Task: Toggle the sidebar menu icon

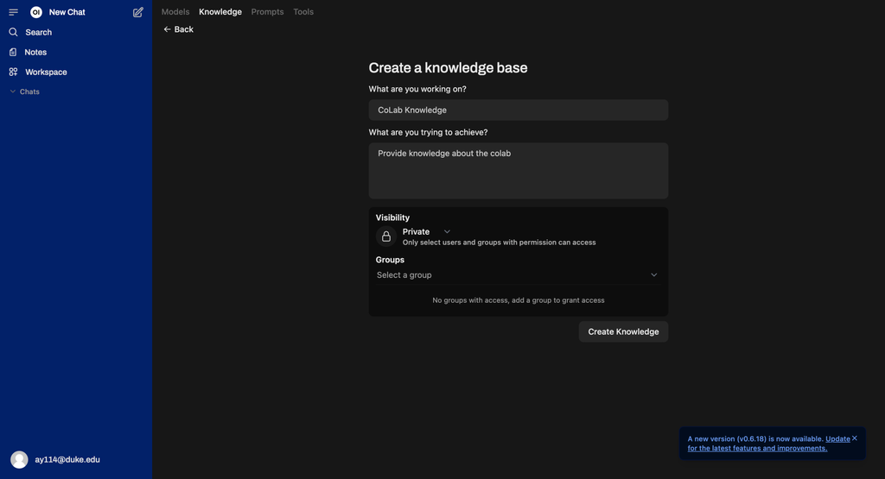Action: click(13, 12)
